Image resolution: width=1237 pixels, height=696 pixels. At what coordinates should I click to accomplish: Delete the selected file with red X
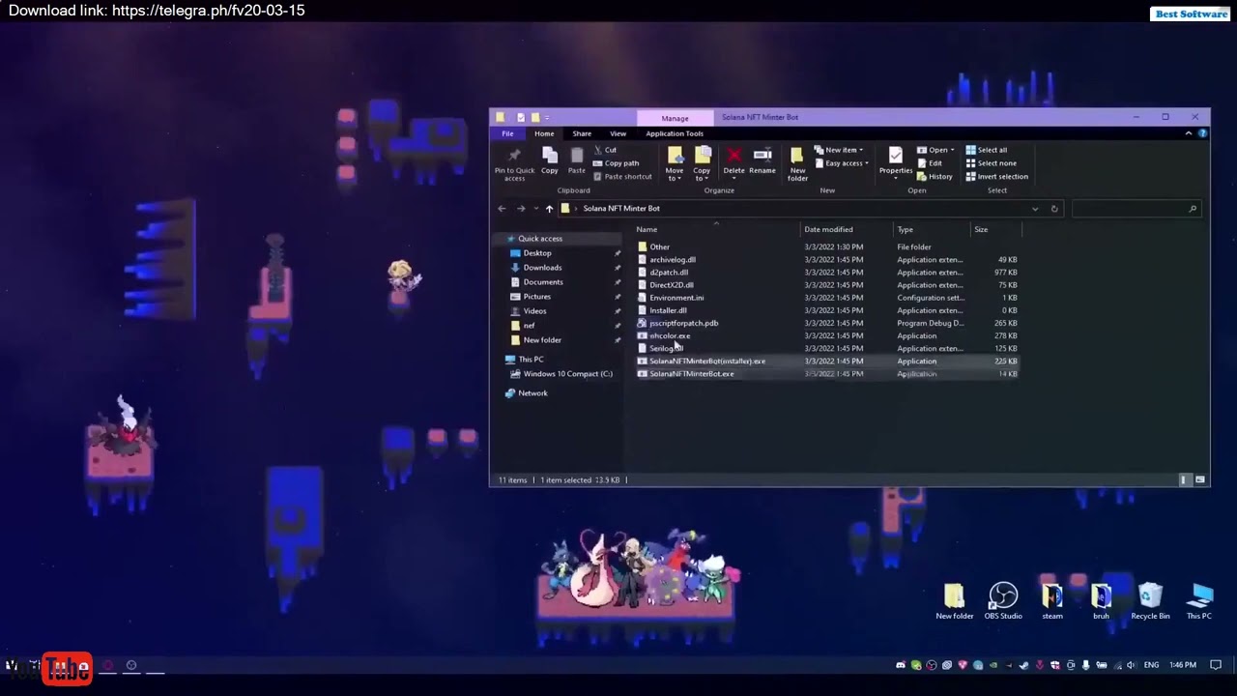click(734, 160)
